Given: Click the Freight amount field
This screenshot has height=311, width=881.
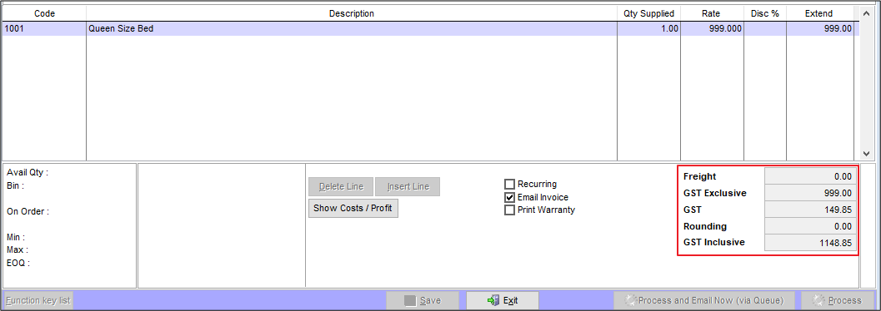Looking at the screenshot, I should click(x=810, y=176).
